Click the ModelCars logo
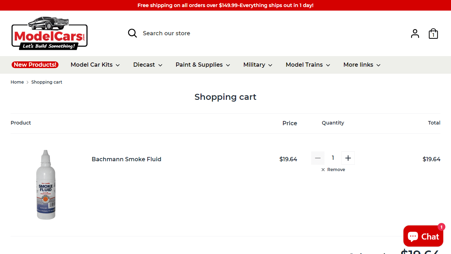451x254 pixels. (49, 33)
